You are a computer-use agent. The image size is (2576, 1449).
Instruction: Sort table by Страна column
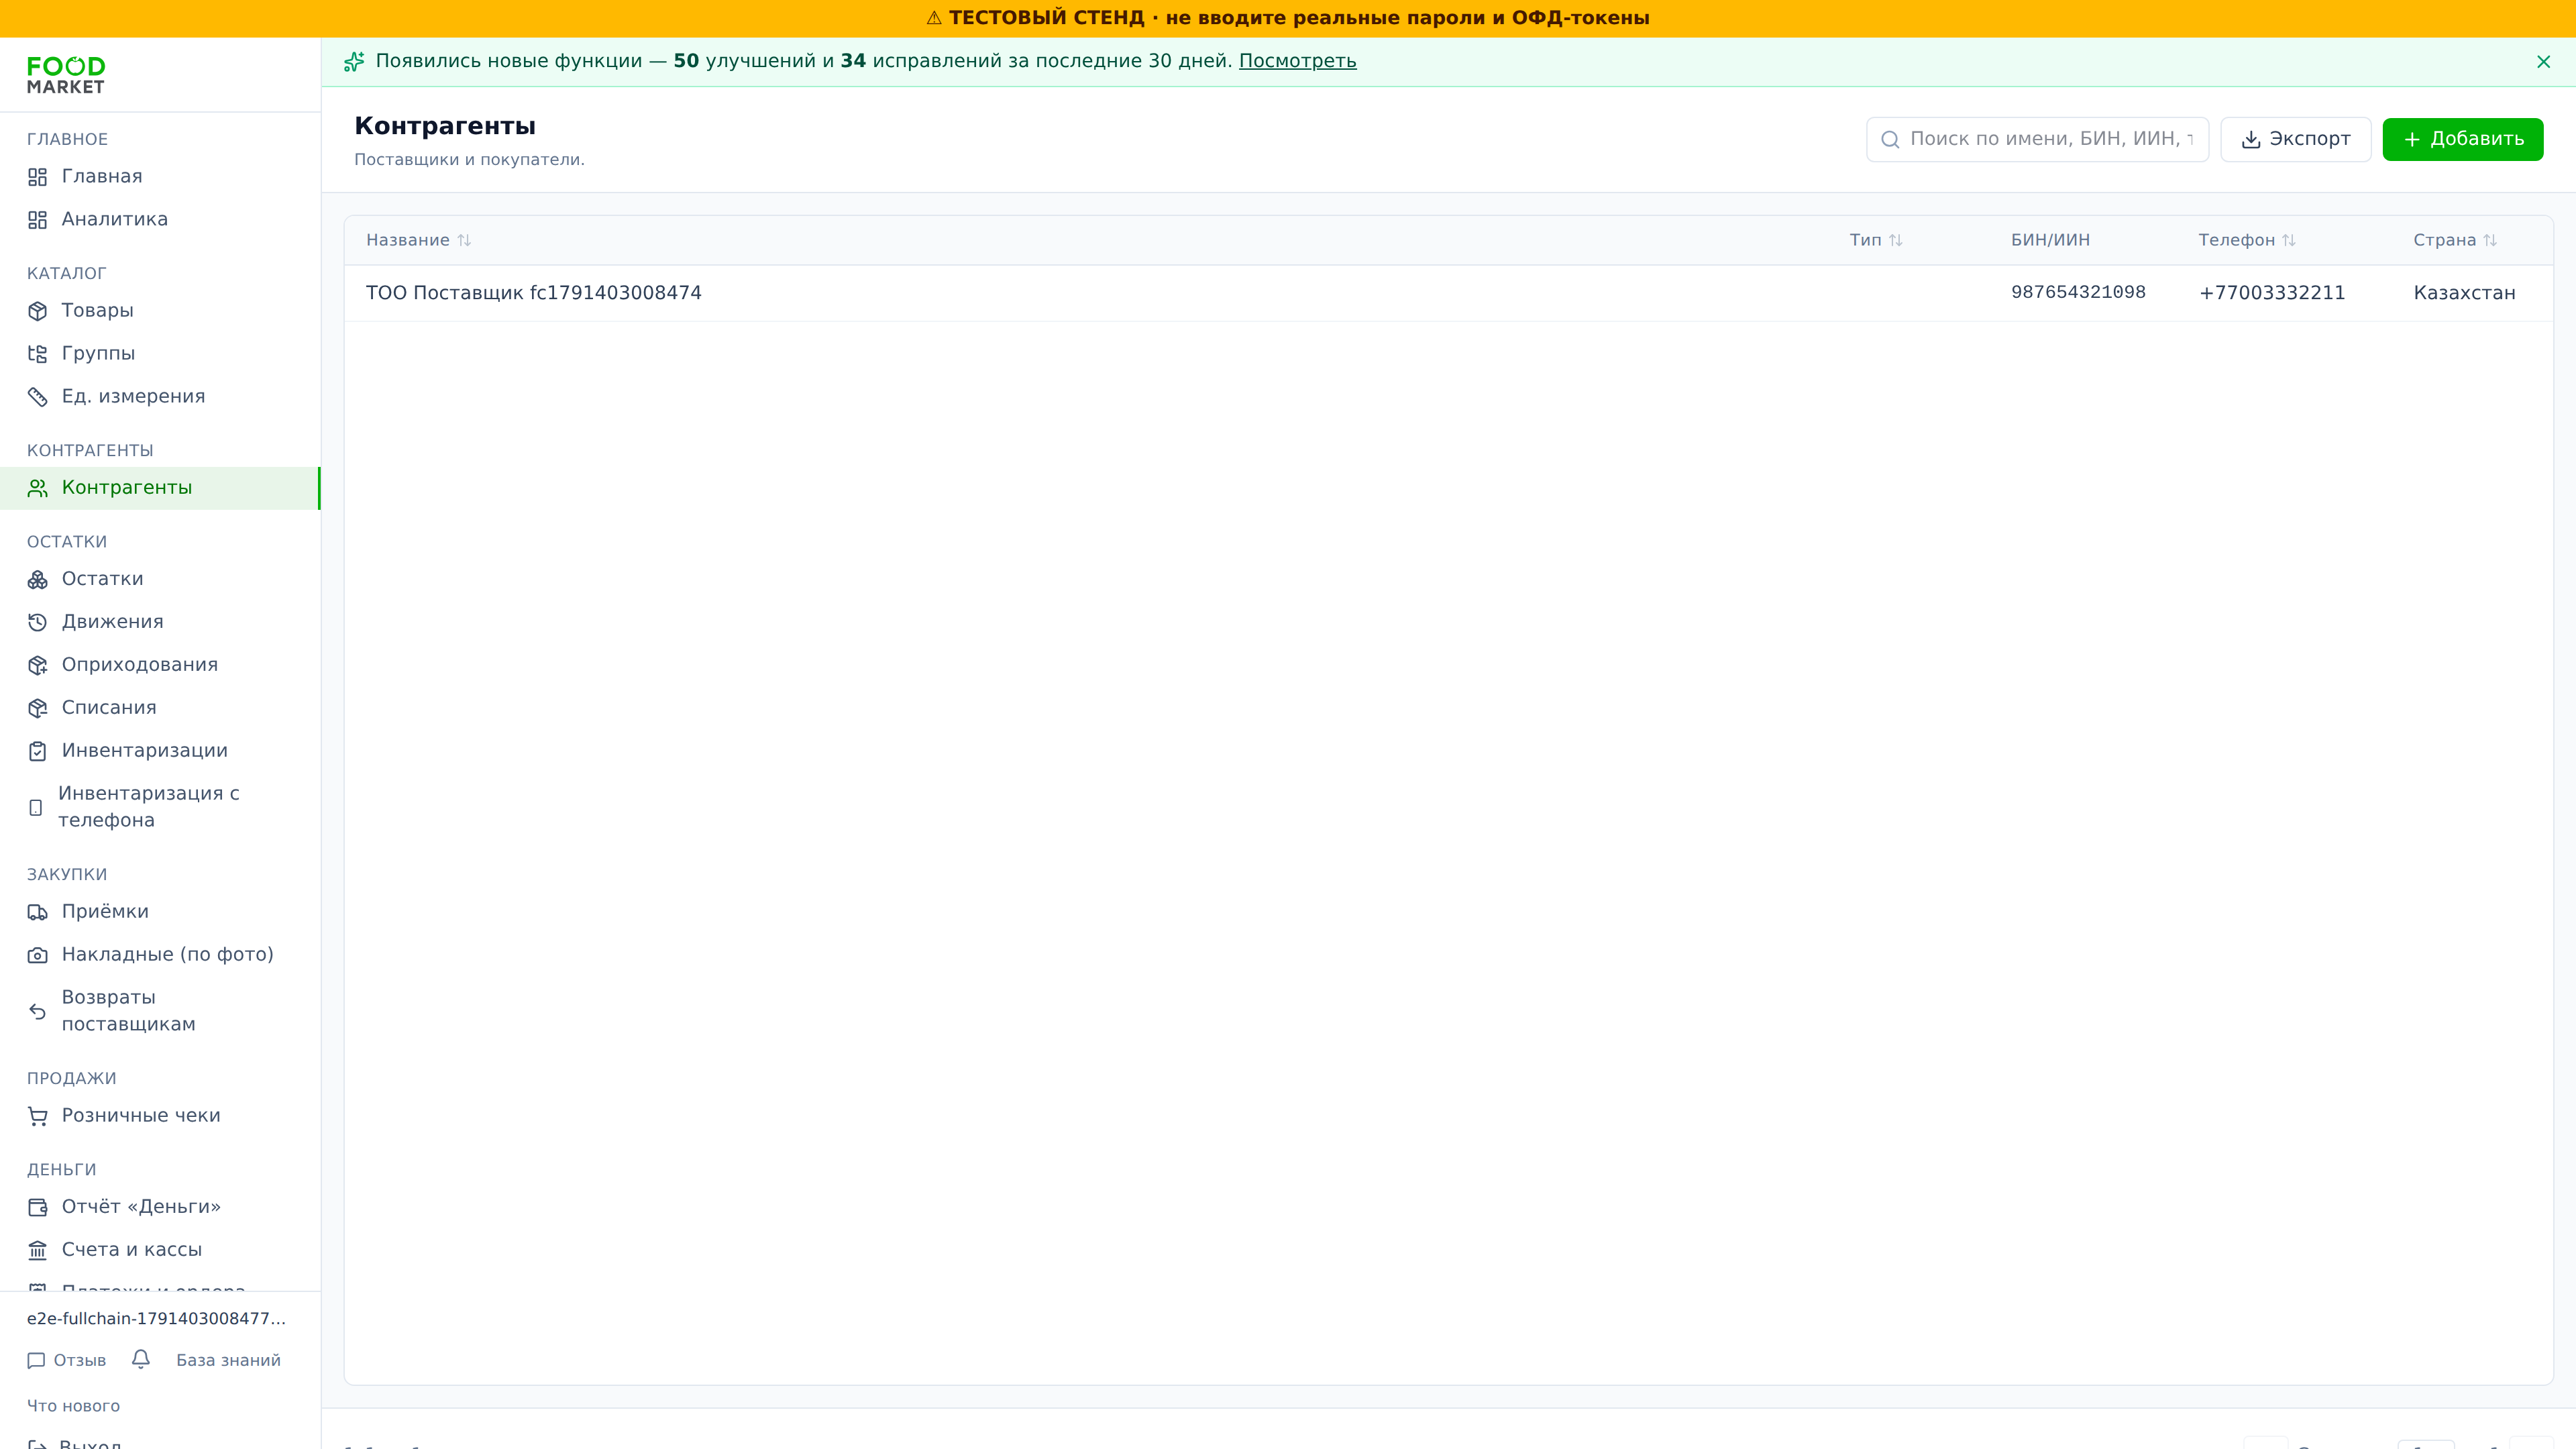click(2454, 240)
